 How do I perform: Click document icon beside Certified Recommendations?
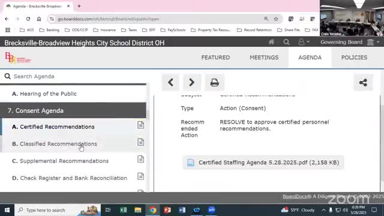tap(140, 125)
